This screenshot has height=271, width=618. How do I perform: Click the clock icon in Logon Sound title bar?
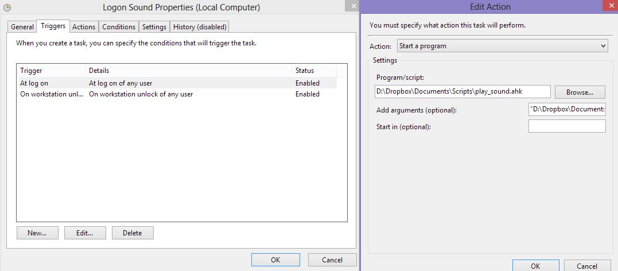tap(7, 7)
